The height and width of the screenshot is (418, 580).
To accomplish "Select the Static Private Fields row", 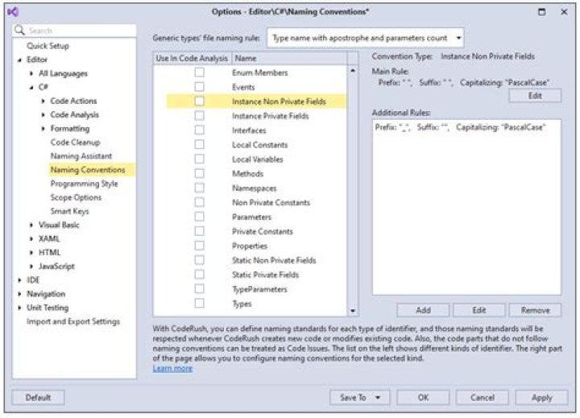I will pos(264,275).
